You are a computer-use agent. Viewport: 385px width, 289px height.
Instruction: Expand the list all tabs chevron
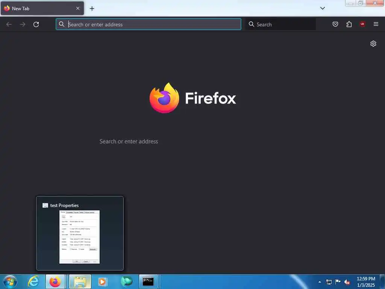coord(323,8)
